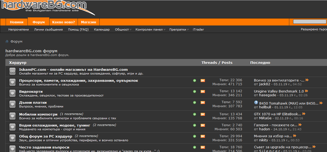Viewport: 327px width, 152px height.
Task: Open the Видеокарти forum
Action: click(31, 91)
